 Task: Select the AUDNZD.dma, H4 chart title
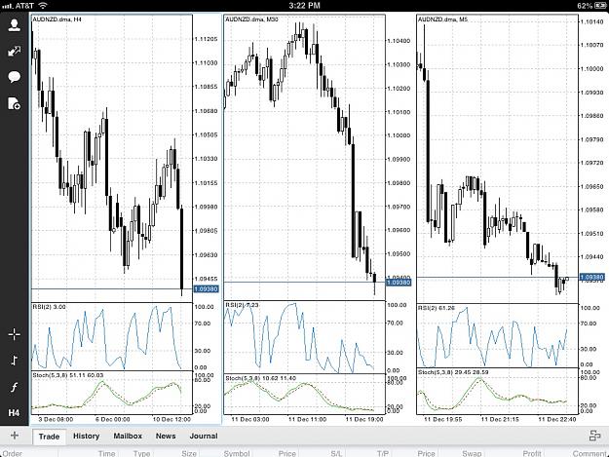pos(57,19)
